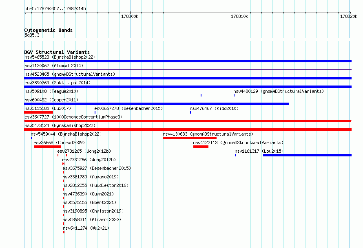Screen dimensions: 363x248
Task: Select the blue nsv5465523 variant bar
Action: coord(188,61)
